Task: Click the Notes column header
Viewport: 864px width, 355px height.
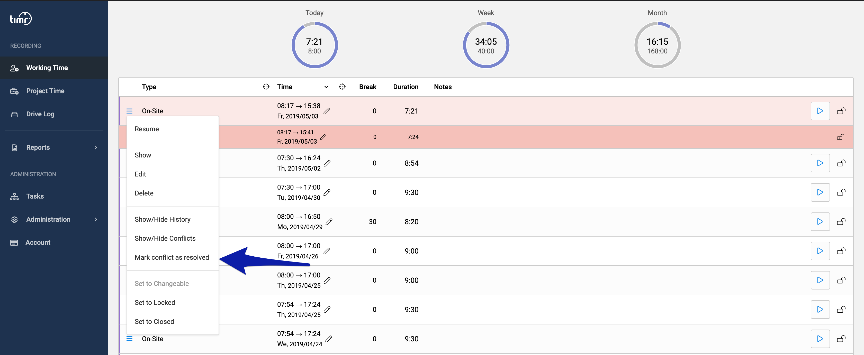Action: 443,87
